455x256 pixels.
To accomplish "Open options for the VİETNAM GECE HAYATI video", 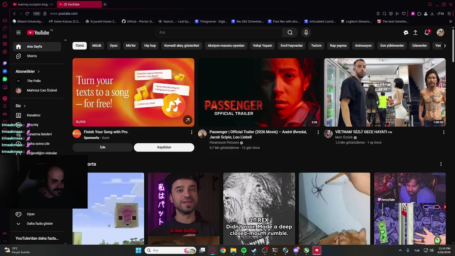I will coord(444,132).
